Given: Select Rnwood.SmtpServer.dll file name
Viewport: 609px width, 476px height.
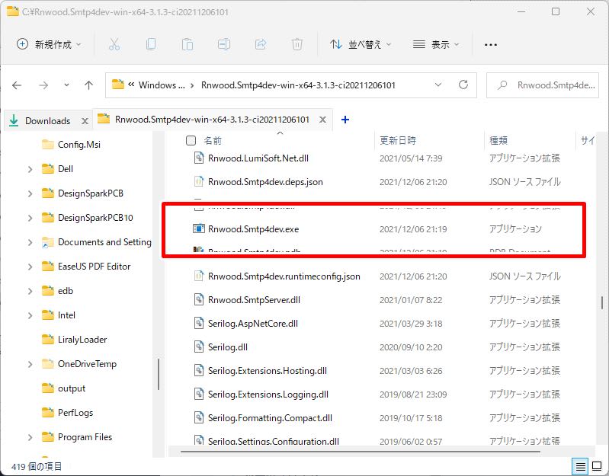Looking at the screenshot, I should (254, 300).
